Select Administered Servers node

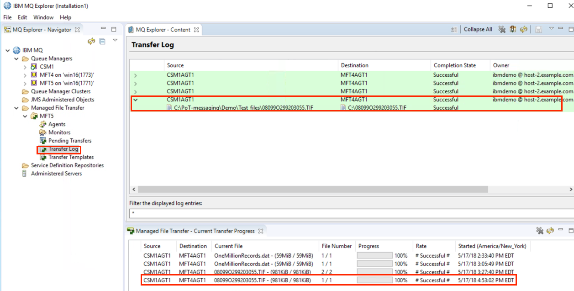click(x=56, y=174)
